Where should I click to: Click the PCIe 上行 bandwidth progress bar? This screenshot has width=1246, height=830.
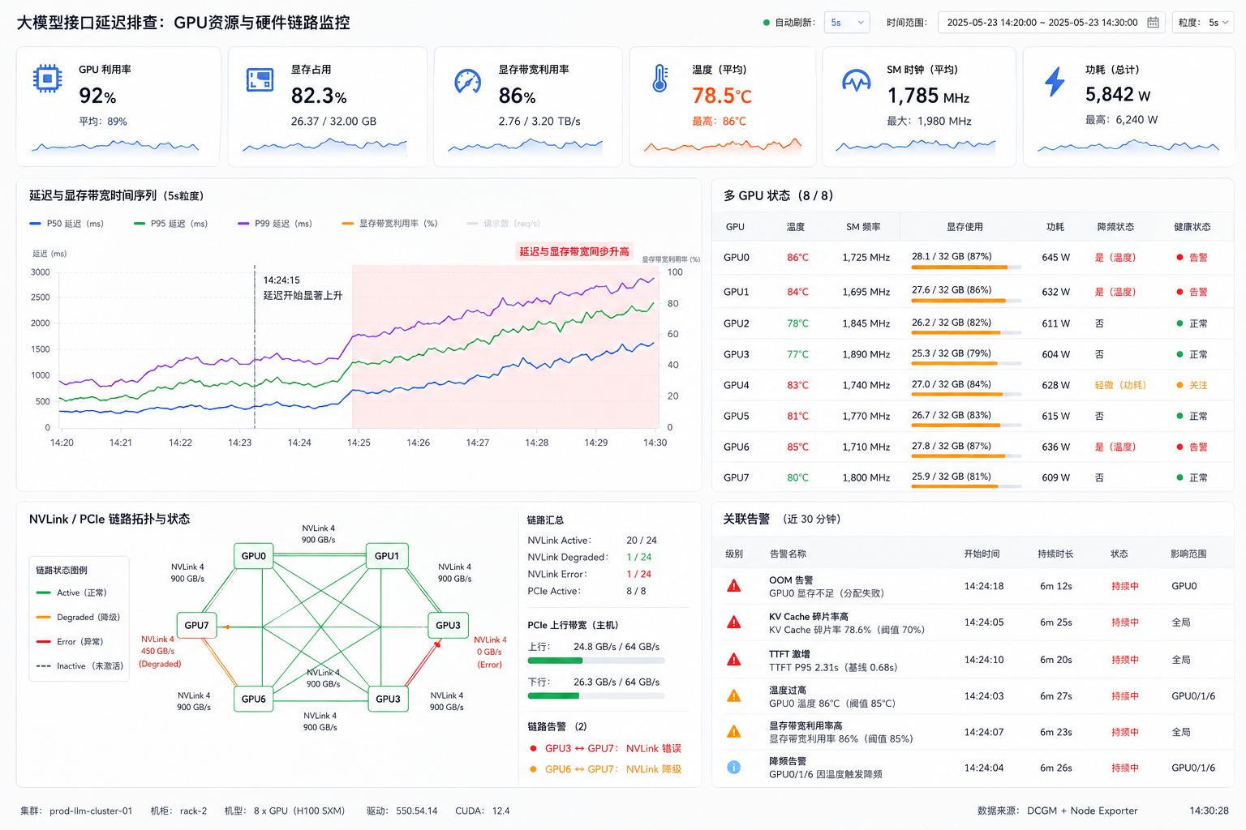596,661
